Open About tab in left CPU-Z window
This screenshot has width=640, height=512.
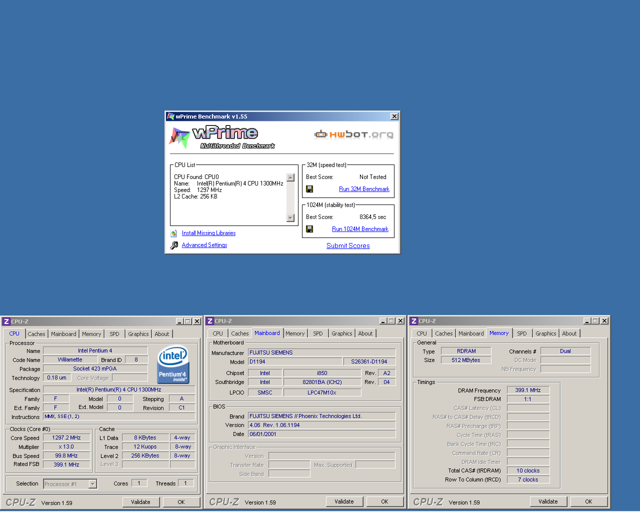click(x=162, y=334)
